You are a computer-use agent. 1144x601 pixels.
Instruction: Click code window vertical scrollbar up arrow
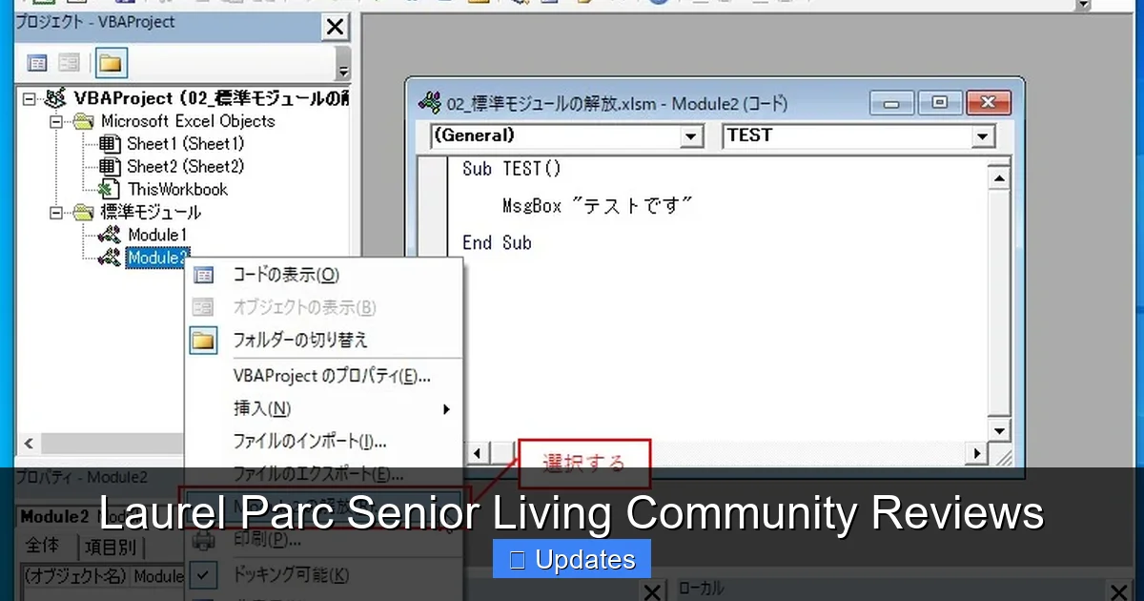999,177
